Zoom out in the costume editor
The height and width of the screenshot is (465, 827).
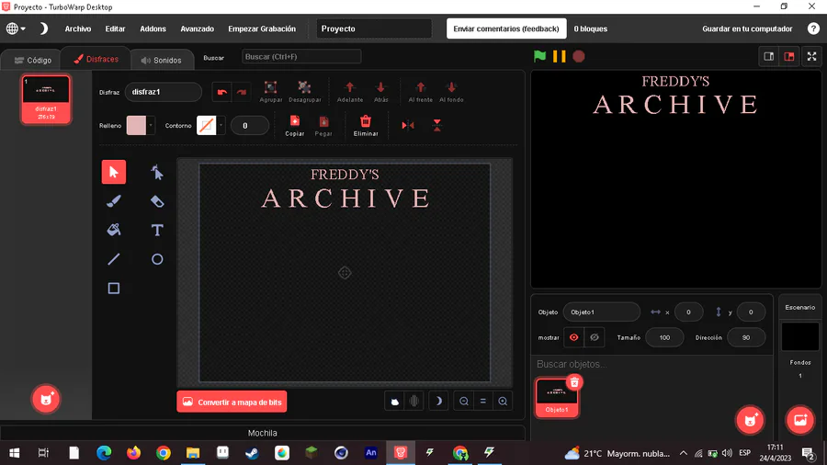coord(464,402)
